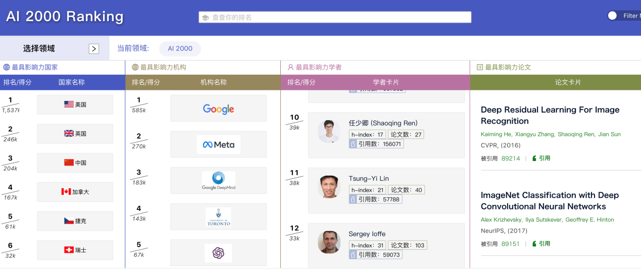The width and height of the screenshot is (641, 269).
Task: Select the 美国 country card
Action: (75, 104)
